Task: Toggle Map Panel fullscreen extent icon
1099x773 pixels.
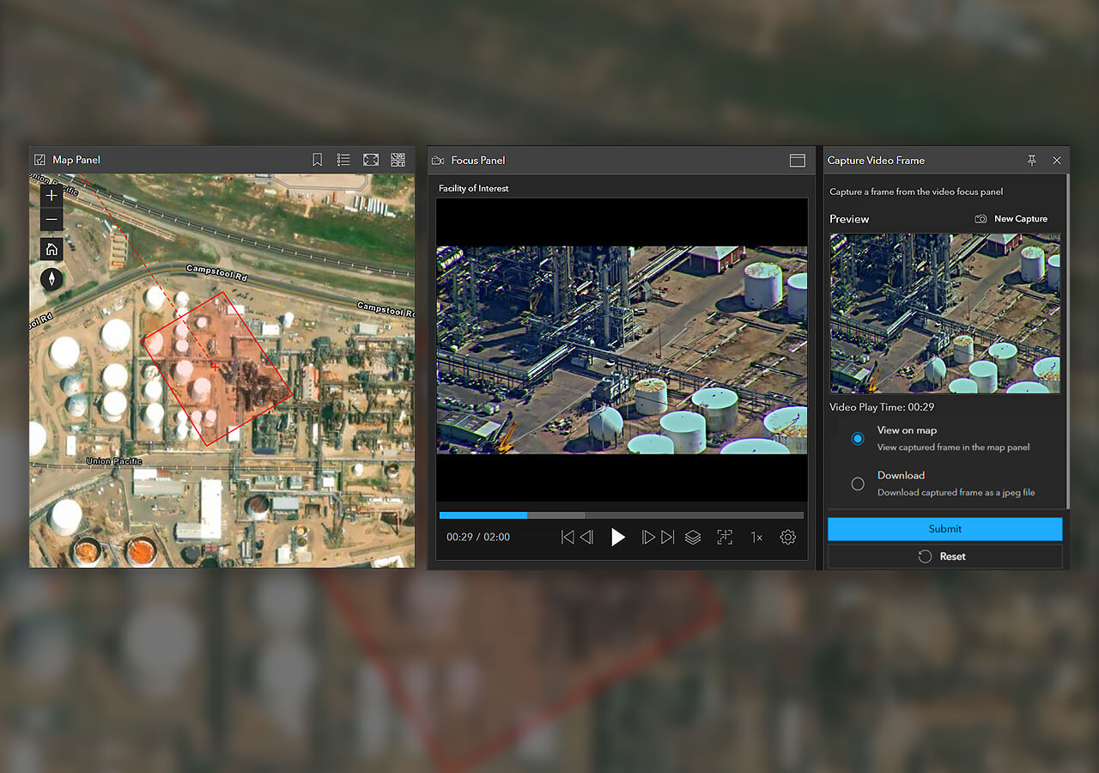Action: [371, 160]
